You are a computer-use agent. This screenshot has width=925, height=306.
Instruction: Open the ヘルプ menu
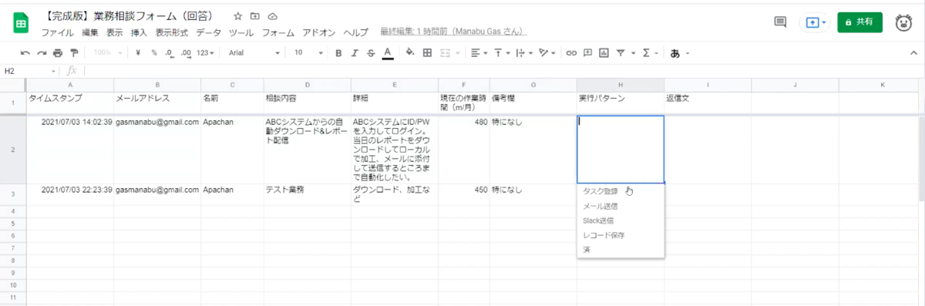click(x=355, y=32)
